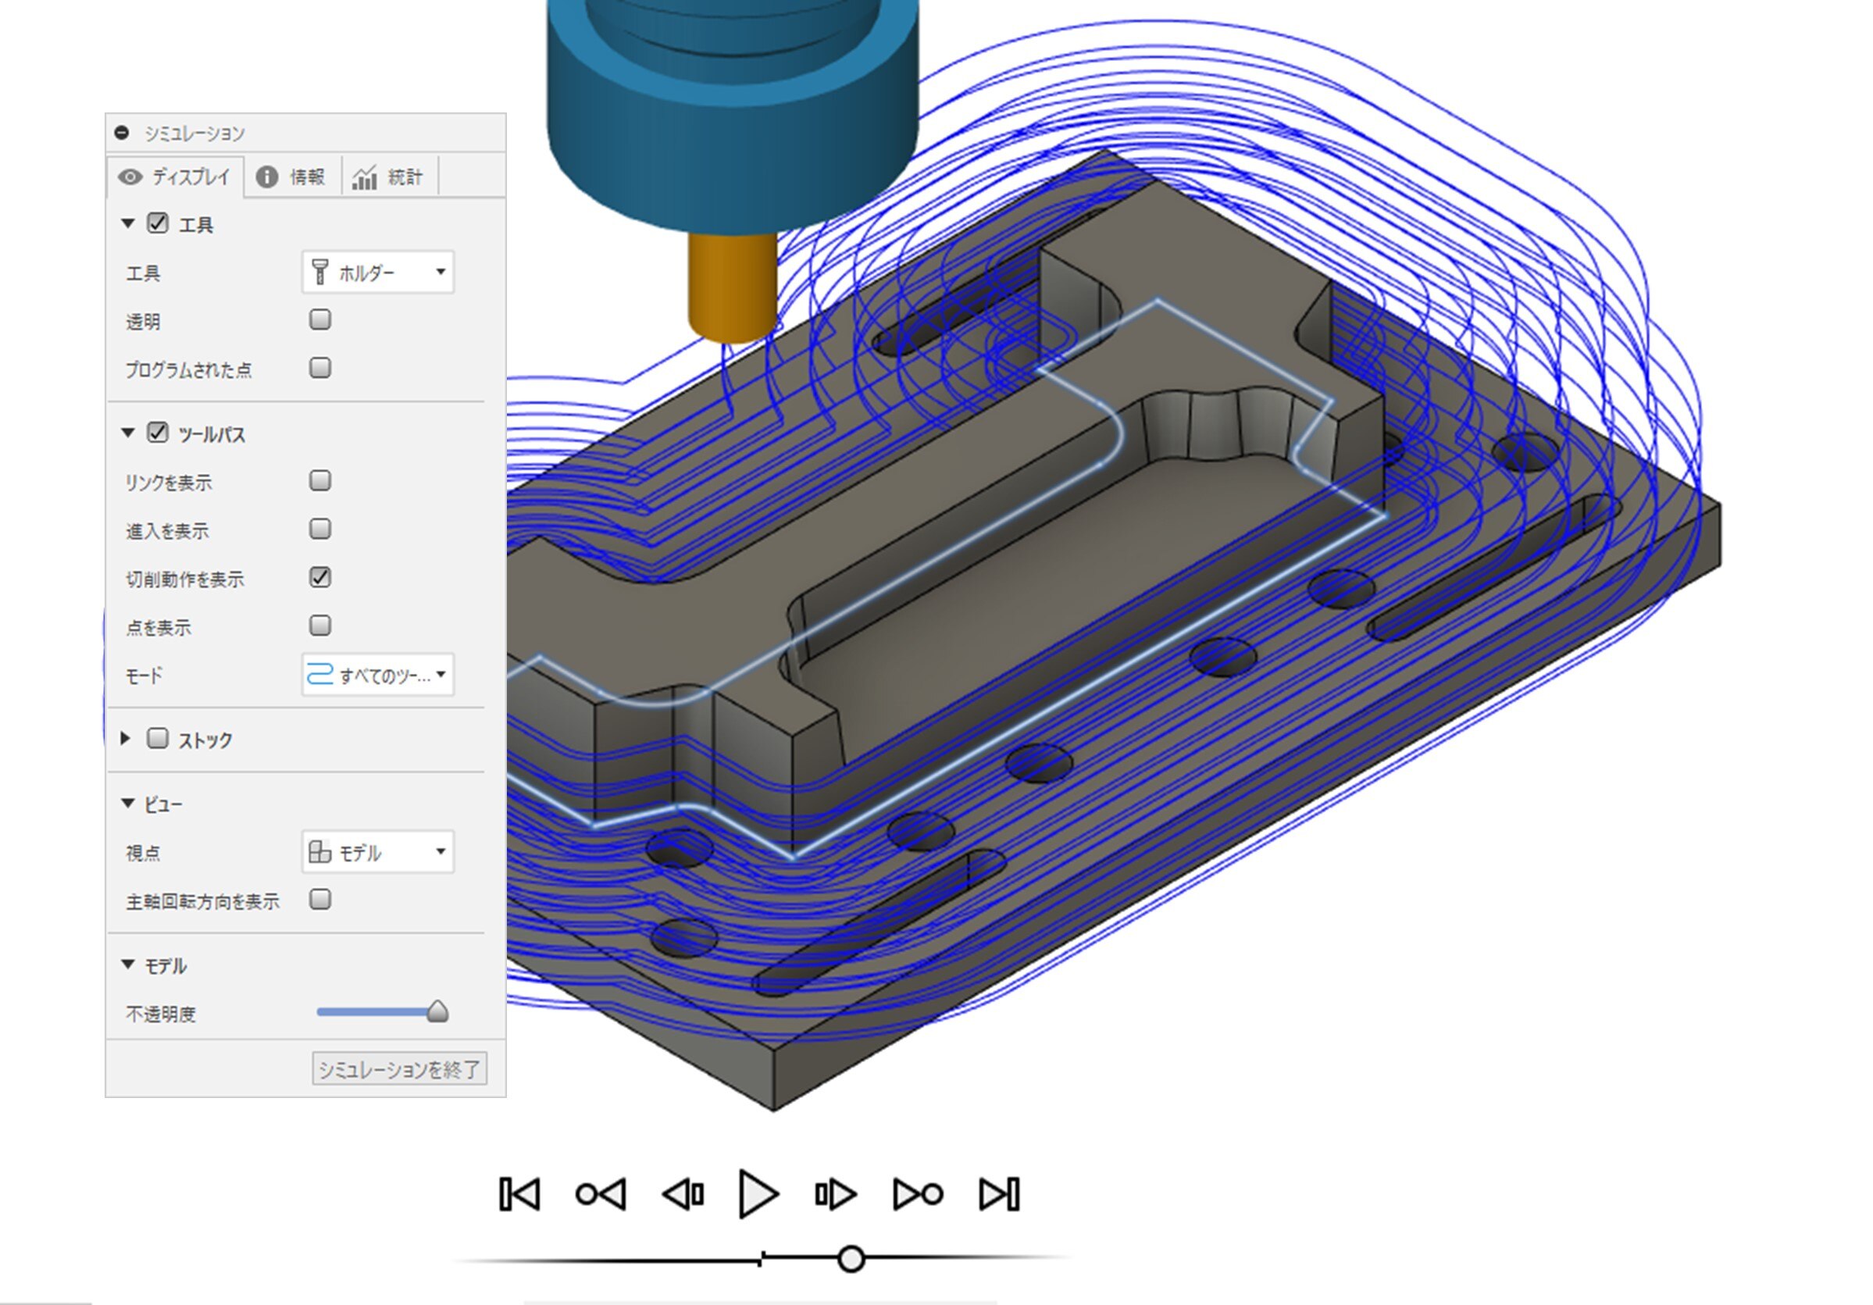Click the 不透明度 slider handle
This screenshot has height=1305, width=1873.
[438, 1011]
